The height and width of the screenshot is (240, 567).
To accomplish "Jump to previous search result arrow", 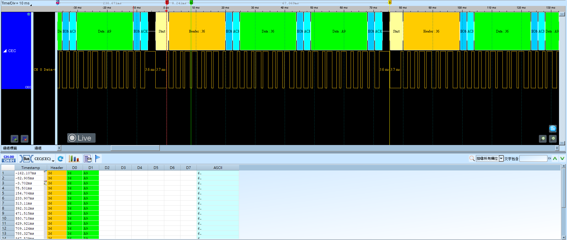I will (x=555, y=159).
